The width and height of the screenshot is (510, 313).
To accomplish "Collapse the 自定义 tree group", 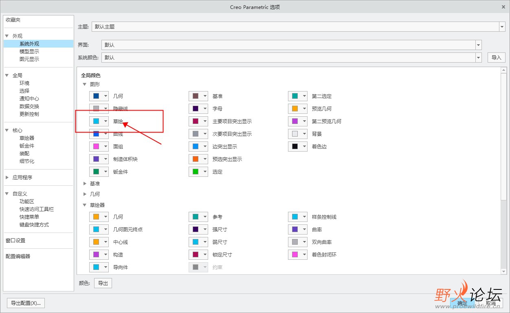I will click(x=7, y=193).
